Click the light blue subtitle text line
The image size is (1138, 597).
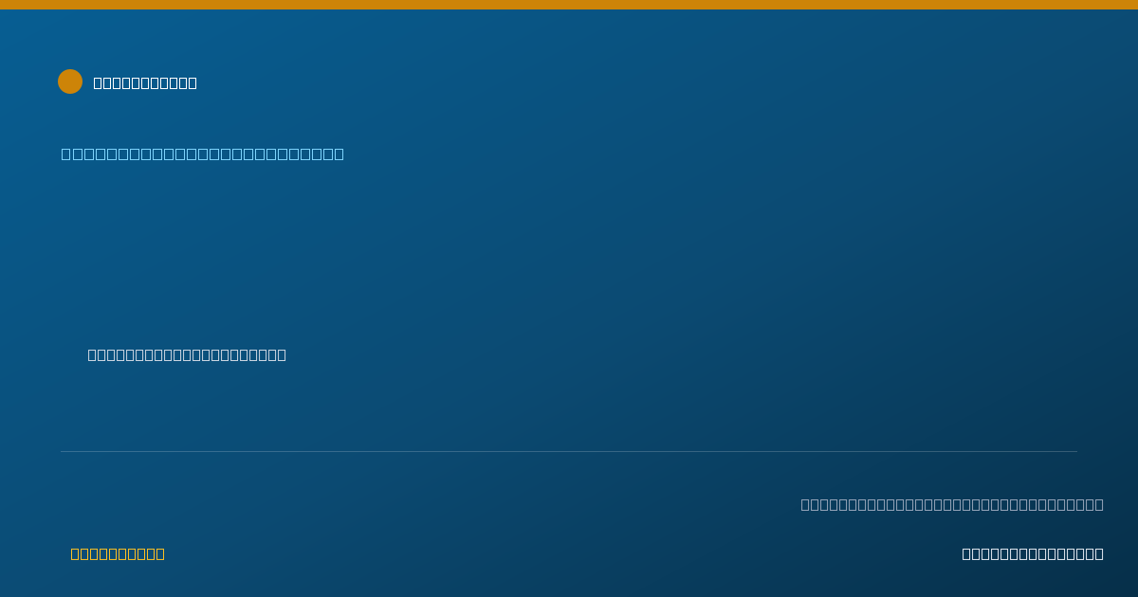203,154
